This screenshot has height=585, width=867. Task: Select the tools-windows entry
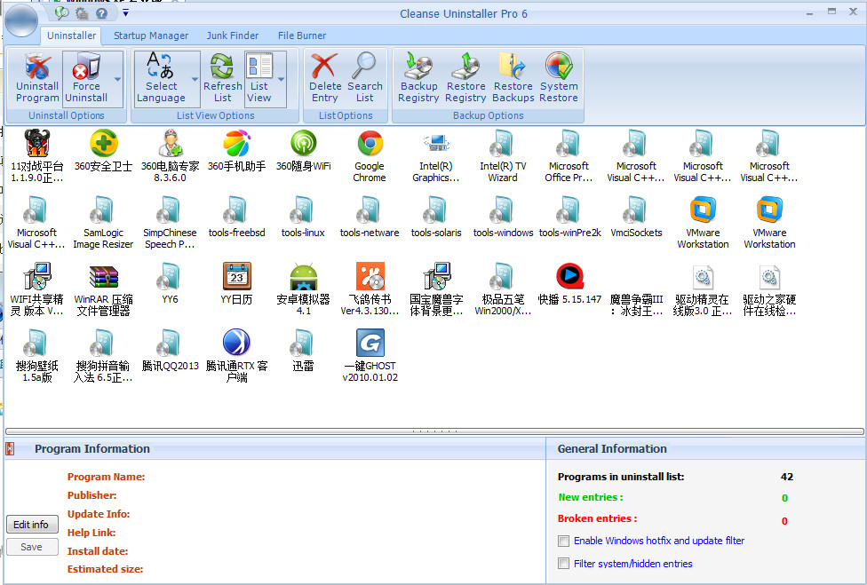(503, 217)
